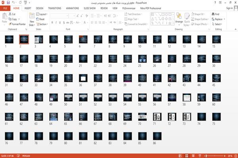Decrease font size icon
Image resolution: width=238 pixels, height=158 pixels.
pos(82,16)
